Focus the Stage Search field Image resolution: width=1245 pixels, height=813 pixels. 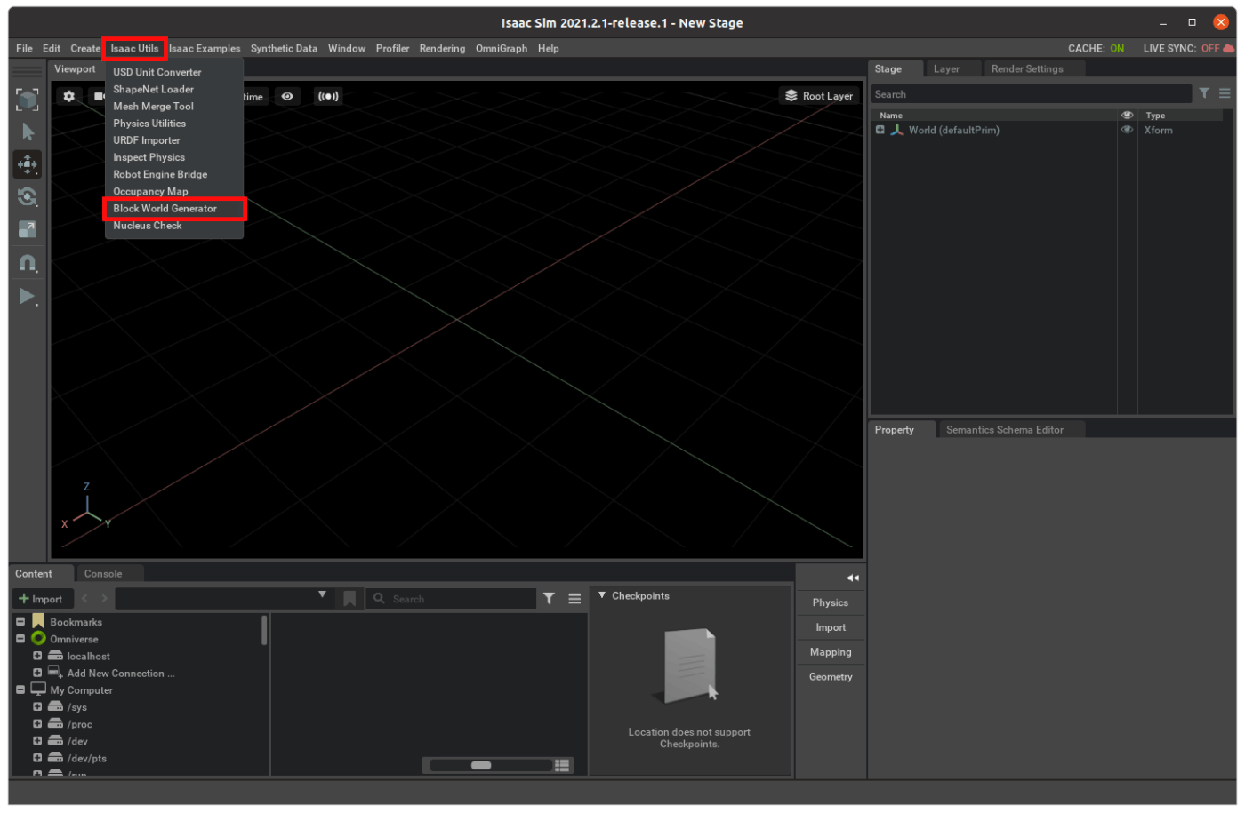click(1032, 94)
